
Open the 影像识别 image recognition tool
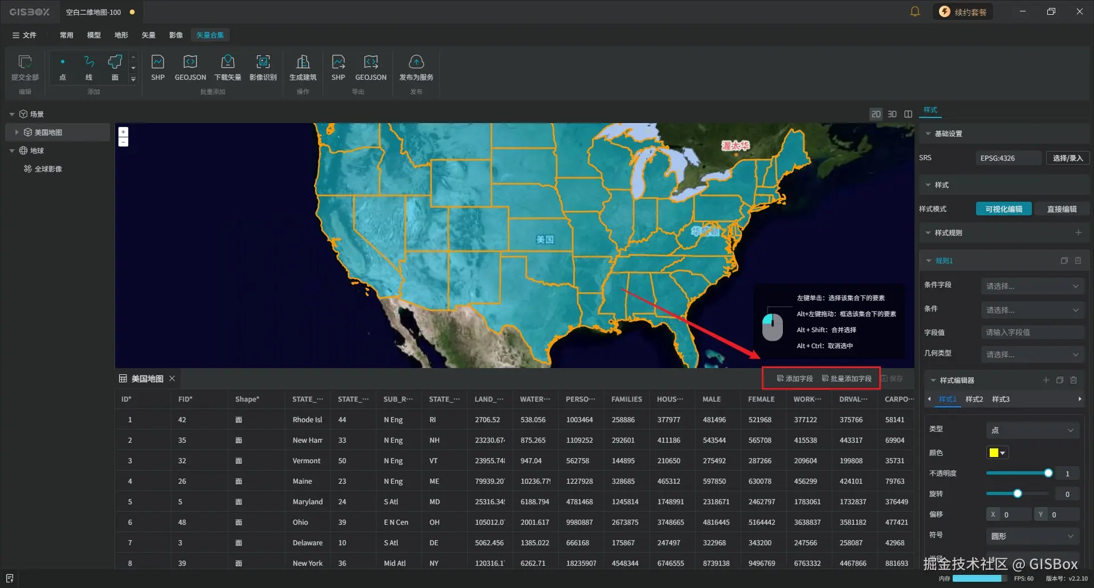tap(263, 67)
